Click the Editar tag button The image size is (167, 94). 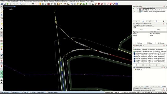pos(150,43)
